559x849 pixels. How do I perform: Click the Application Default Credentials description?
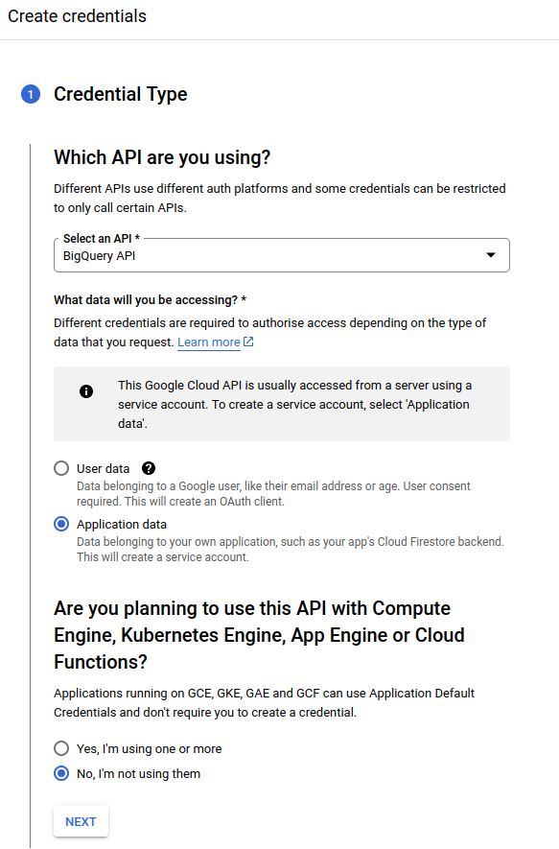pyautogui.click(x=264, y=703)
